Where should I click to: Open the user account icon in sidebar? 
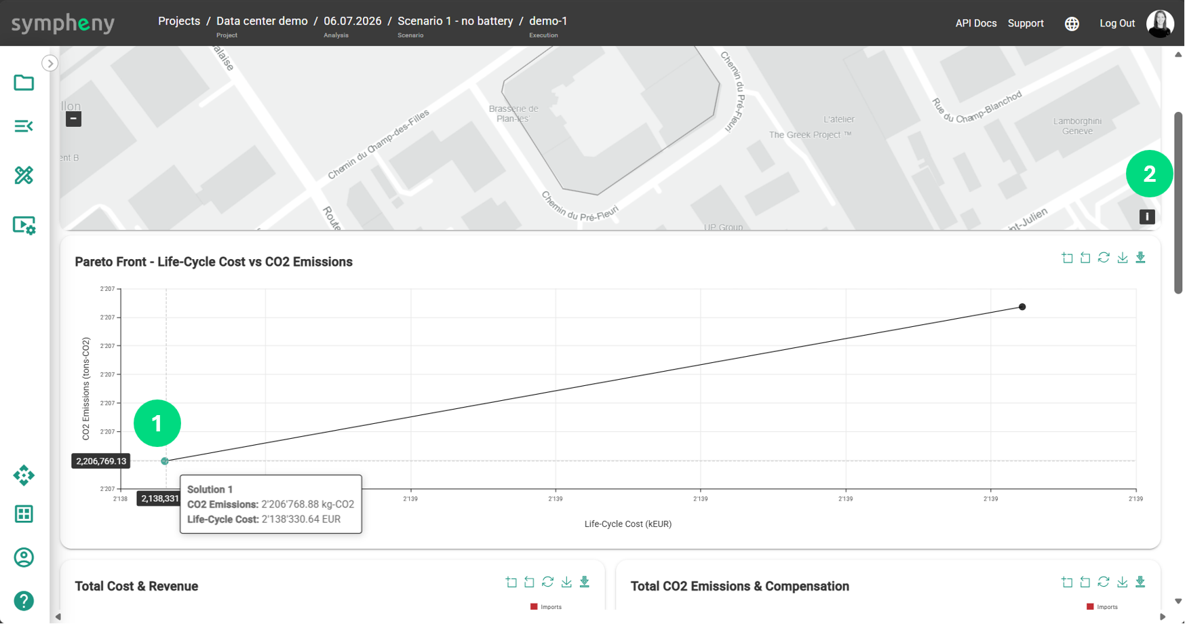24,558
